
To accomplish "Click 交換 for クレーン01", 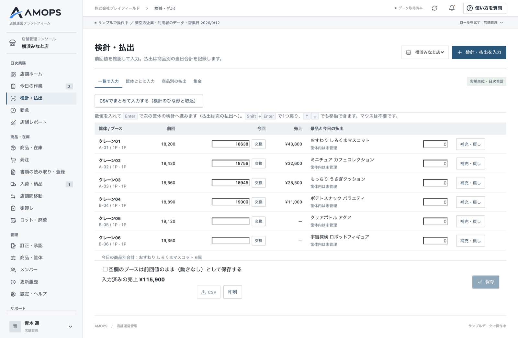I will 259,144.
